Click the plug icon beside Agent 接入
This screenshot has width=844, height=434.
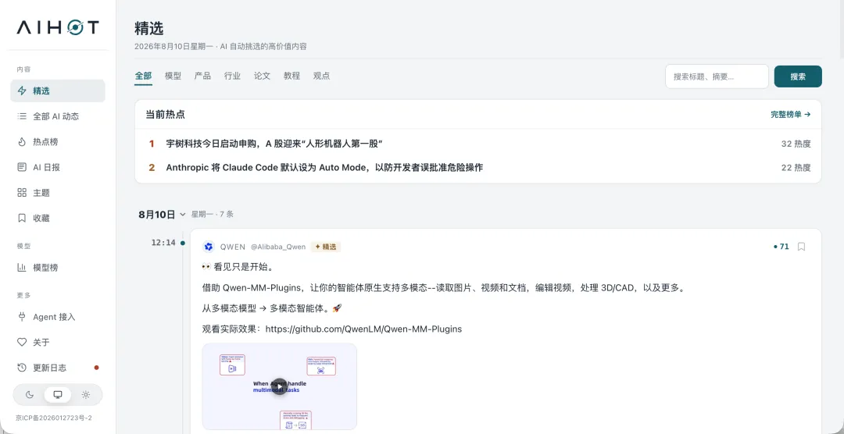click(22, 317)
